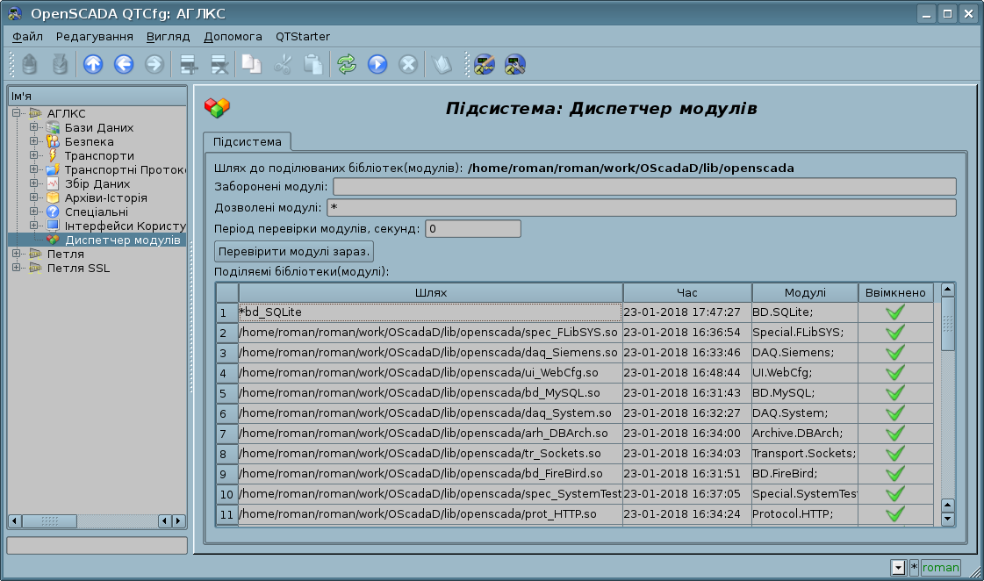Expand the Збір Даних tree node
This screenshot has height=581, width=984.
coord(34,183)
